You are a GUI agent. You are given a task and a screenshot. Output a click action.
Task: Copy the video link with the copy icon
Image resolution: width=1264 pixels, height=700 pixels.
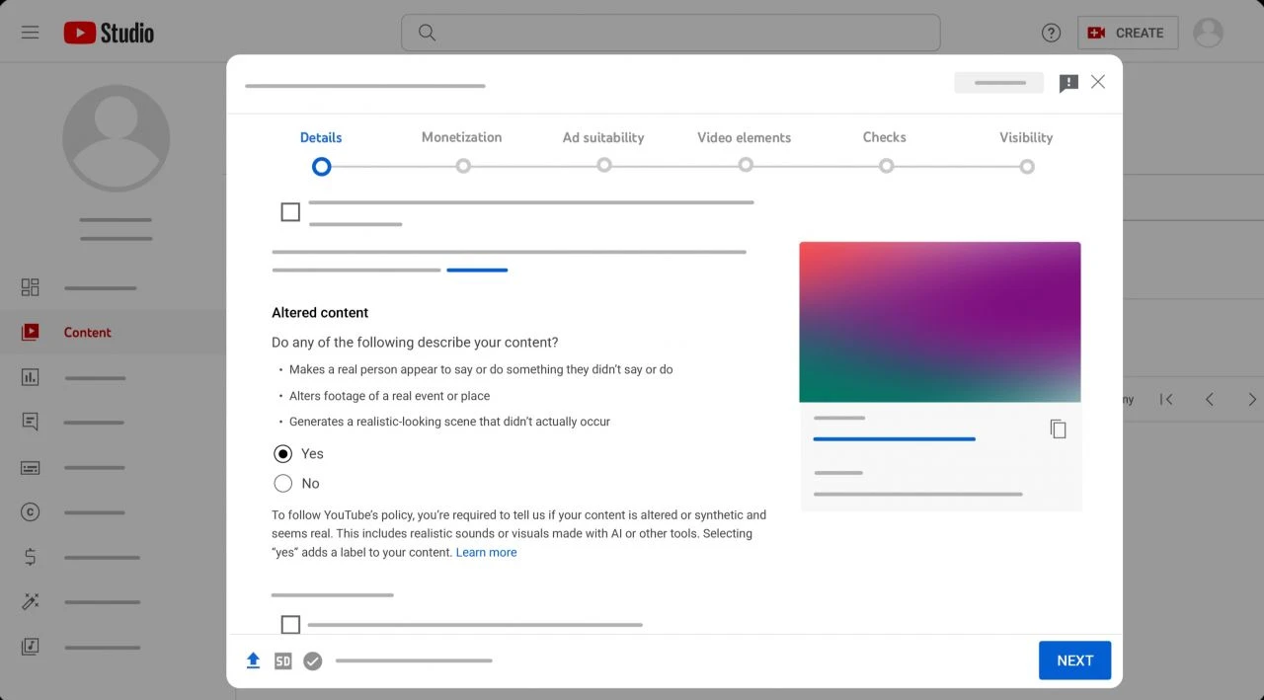(1058, 428)
